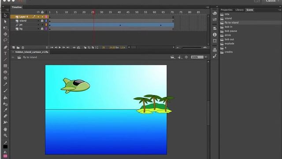Pick the Zoom magnifier tool

(x=5, y=136)
